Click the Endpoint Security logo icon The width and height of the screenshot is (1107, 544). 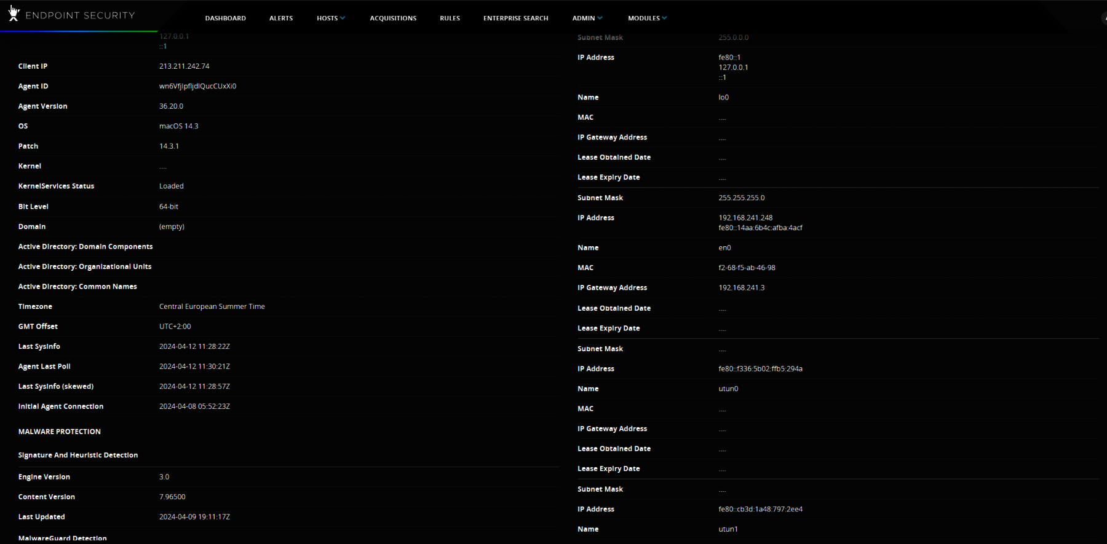click(14, 14)
